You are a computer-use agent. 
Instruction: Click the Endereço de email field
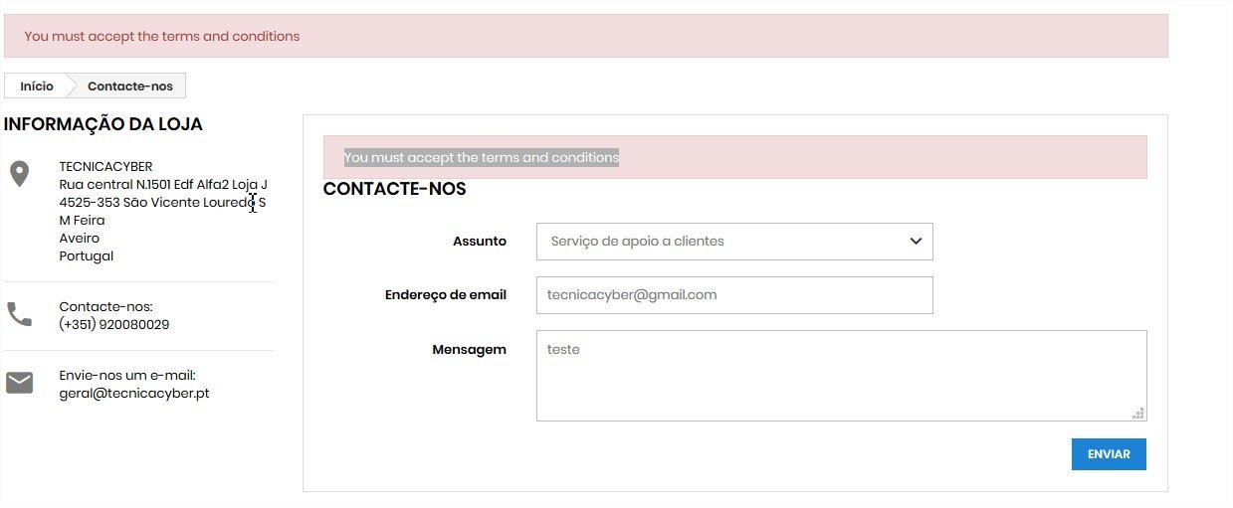pyautogui.click(x=734, y=295)
